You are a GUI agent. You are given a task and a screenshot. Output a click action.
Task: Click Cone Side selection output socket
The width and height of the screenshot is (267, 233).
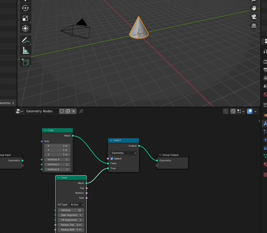click(x=87, y=198)
